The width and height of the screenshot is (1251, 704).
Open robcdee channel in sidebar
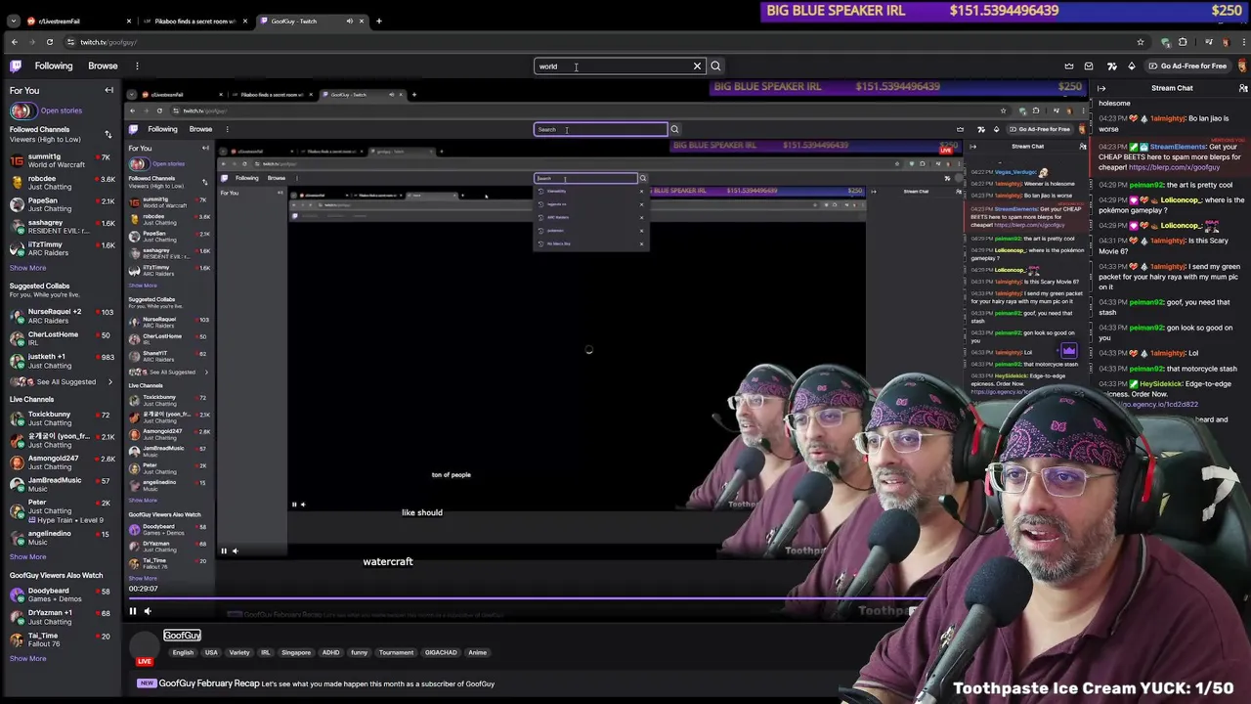[63, 183]
